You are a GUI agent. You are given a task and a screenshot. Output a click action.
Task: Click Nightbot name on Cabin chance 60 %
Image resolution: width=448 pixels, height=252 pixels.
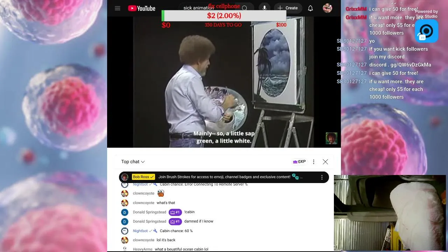click(140, 231)
